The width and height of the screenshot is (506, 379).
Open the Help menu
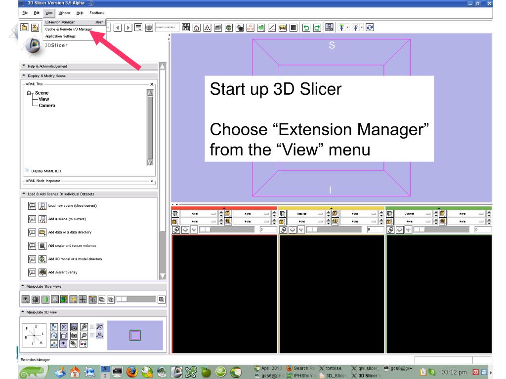coord(80,13)
